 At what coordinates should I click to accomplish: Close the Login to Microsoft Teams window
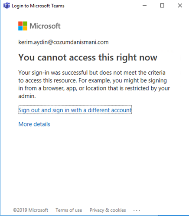180,6
